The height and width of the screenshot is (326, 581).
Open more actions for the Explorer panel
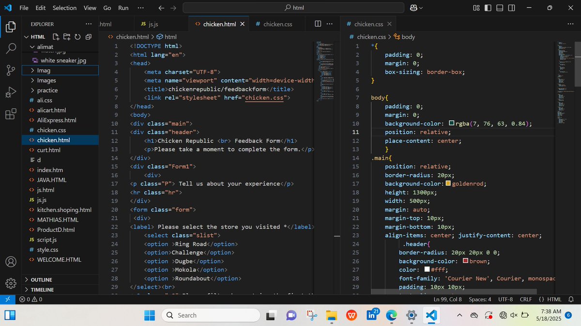[89, 24]
